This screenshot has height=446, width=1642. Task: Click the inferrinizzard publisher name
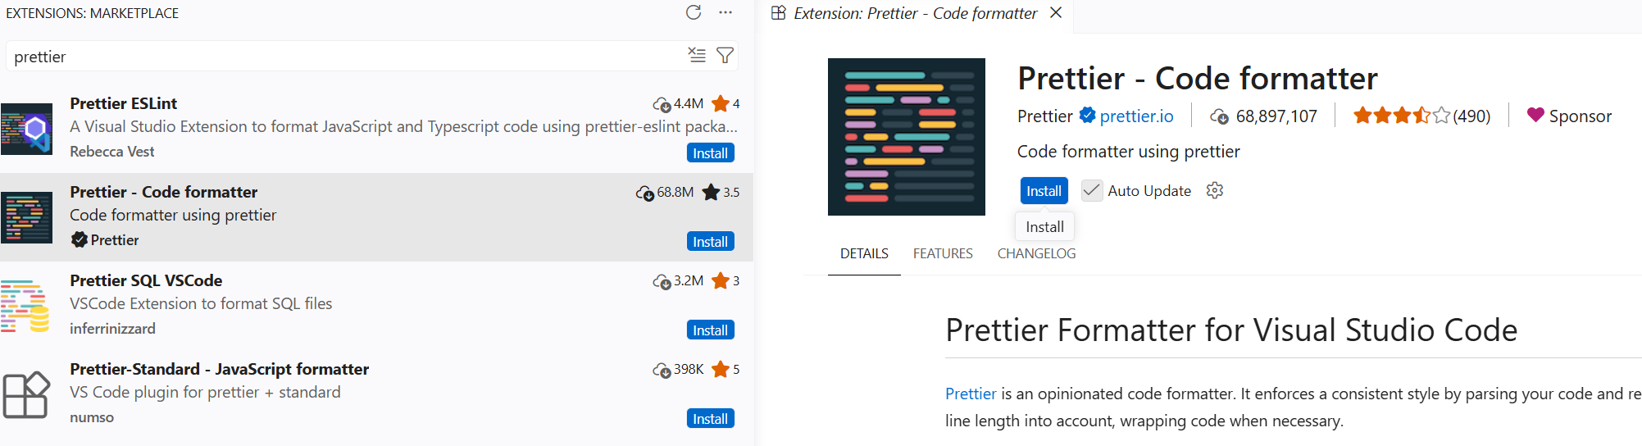click(112, 329)
